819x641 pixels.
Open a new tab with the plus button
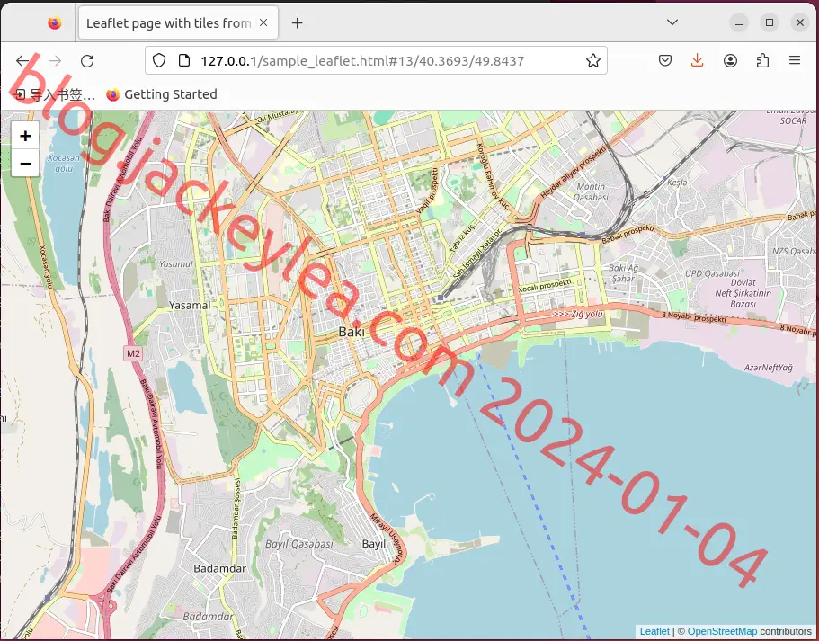pos(297,23)
